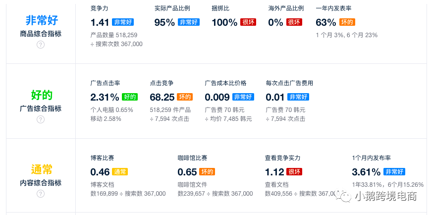Click 博客文档 text

[102, 184]
